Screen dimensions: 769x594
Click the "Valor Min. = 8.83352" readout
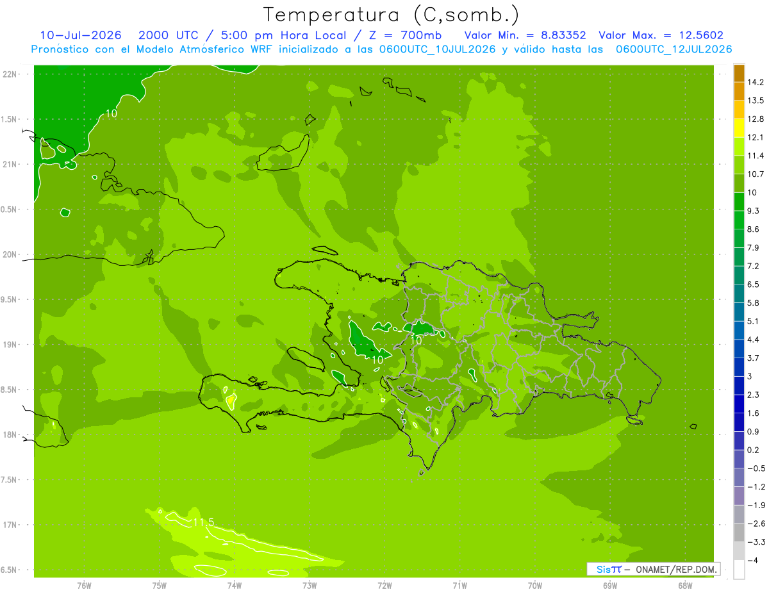pos(525,35)
